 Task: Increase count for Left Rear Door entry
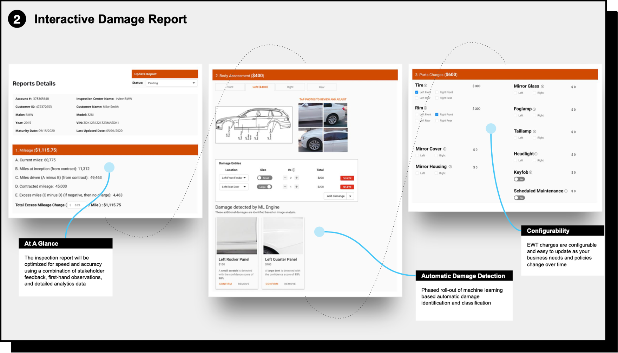point(297,187)
